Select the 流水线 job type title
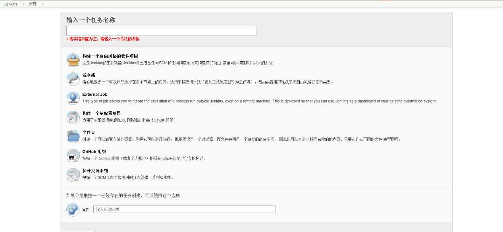Image resolution: width=503 pixels, height=232 pixels. pos(89,75)
